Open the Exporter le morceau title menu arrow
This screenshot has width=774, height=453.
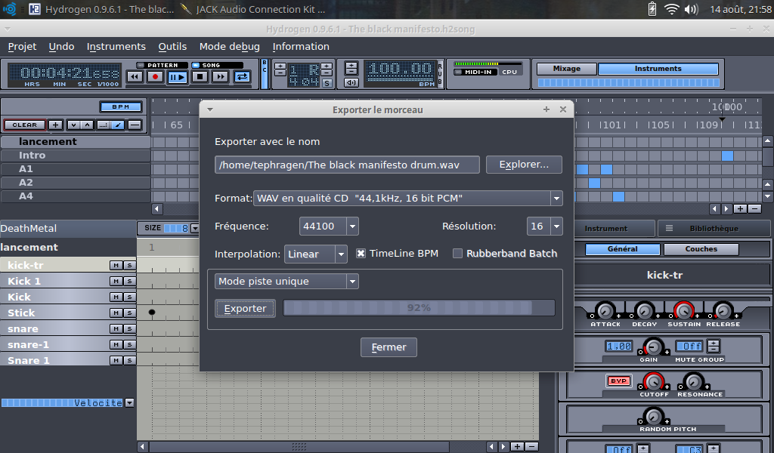click(x=210, y=109)
